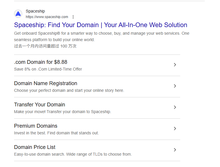Open the Premium Domains sitelink title

(36, 126)
